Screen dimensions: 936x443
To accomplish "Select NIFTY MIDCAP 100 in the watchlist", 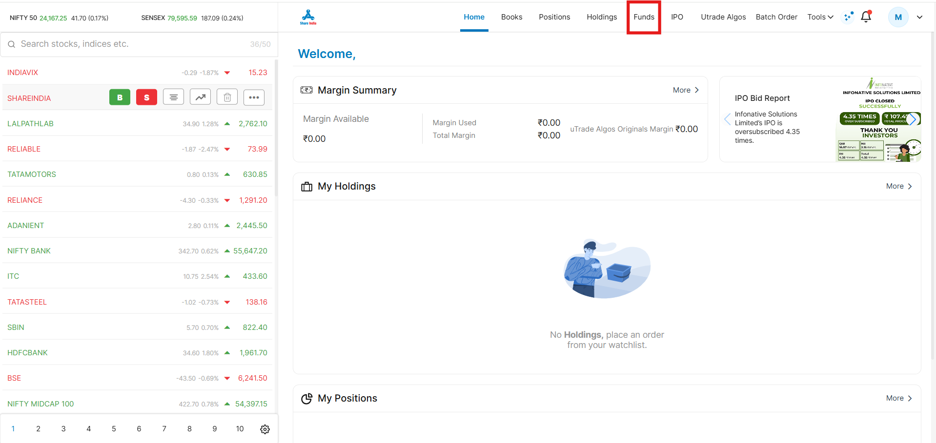I will pos(137,404).
